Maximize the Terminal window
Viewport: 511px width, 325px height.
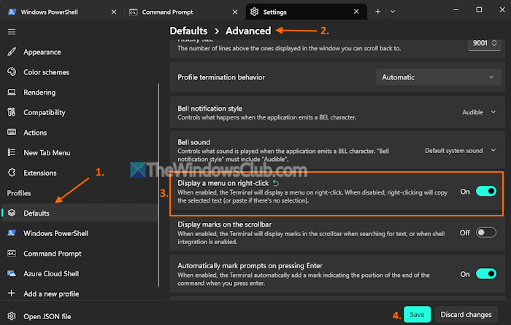479,9
